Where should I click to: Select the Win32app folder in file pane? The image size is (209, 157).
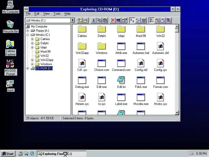click(x=82, y=48)
